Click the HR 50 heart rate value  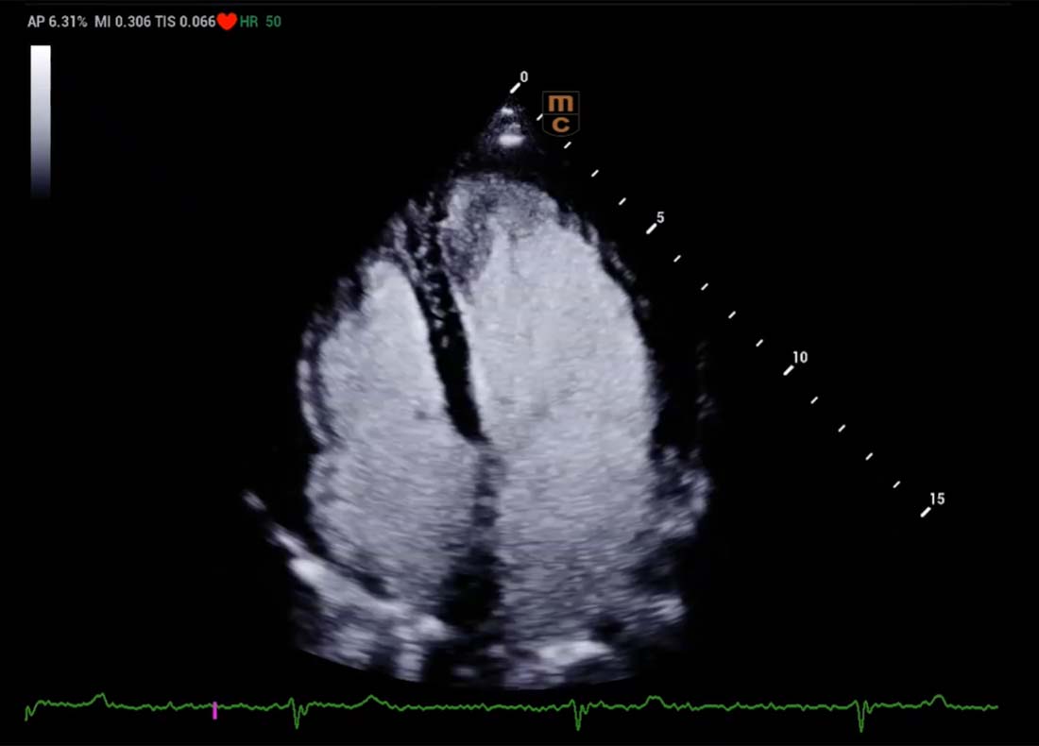(x=260, y=21)
